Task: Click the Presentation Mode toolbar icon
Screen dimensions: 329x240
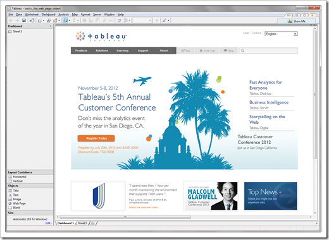Action: pyautogui.click(x=119, y=20)
